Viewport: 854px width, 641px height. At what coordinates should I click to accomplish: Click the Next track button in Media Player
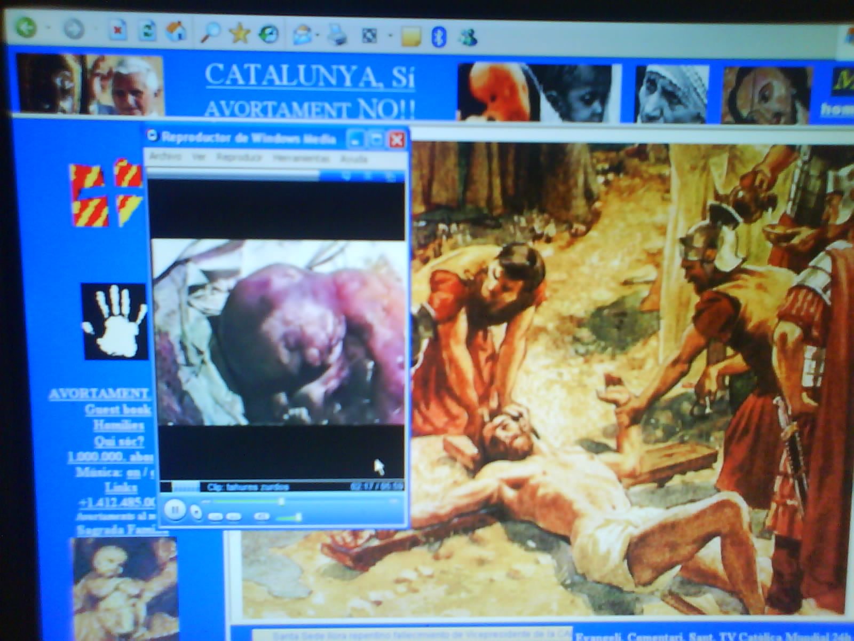tap(233, 517)
